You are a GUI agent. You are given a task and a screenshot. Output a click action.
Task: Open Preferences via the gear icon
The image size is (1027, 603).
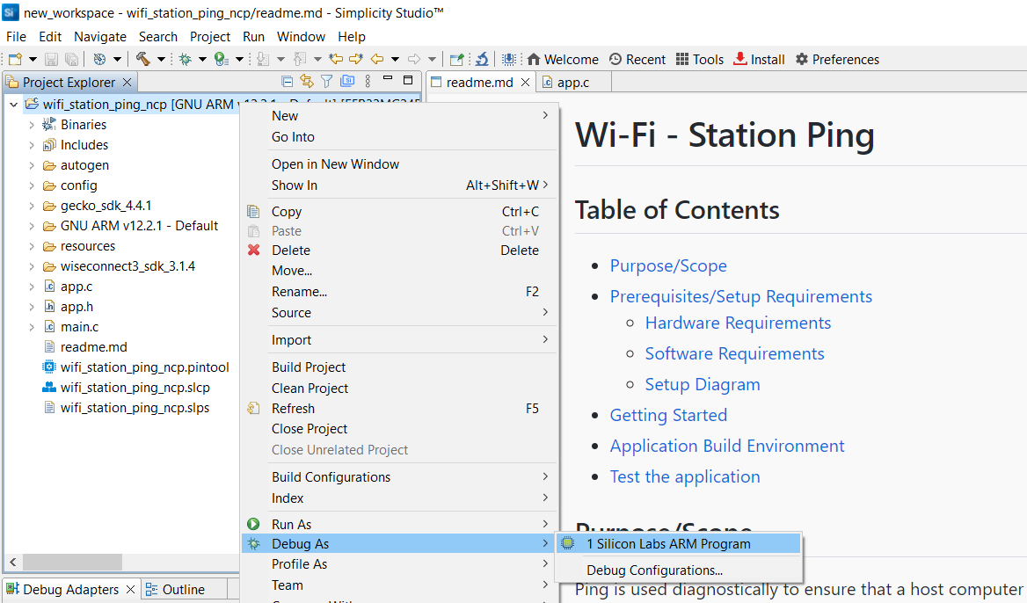[x=836, y=59]
